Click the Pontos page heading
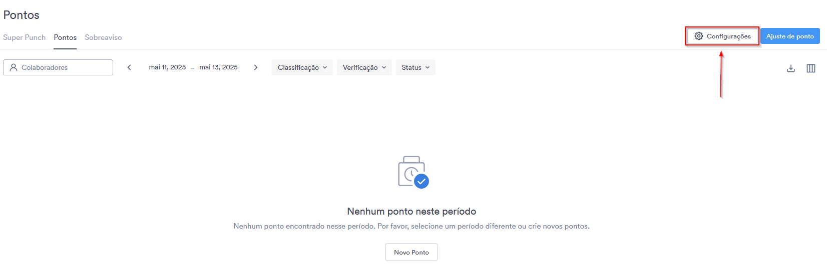Viewport: 827px width, 270px height. point(21,15)
